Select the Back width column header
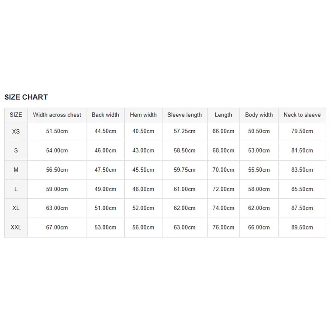 click(105, 115)
